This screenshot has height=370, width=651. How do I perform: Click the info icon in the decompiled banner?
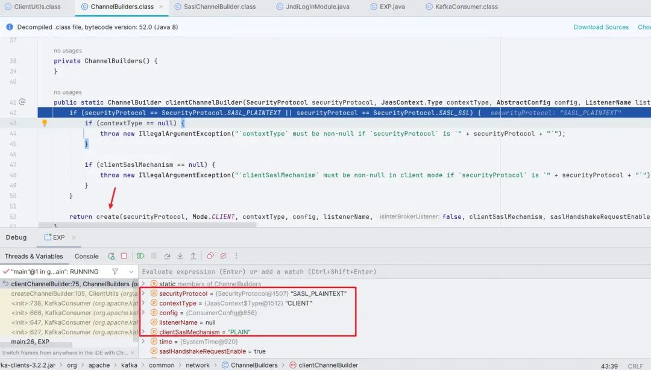[x=9, y=27]
